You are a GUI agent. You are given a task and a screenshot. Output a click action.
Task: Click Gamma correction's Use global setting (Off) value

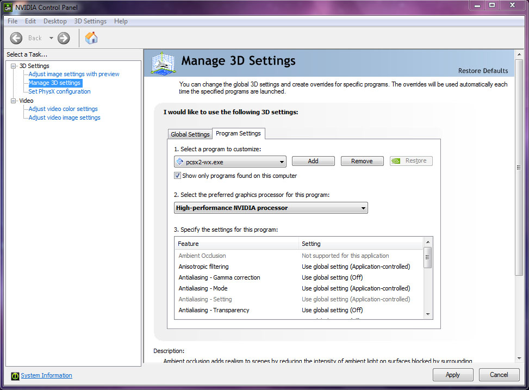pyautogui.click(x=332, y=277)
